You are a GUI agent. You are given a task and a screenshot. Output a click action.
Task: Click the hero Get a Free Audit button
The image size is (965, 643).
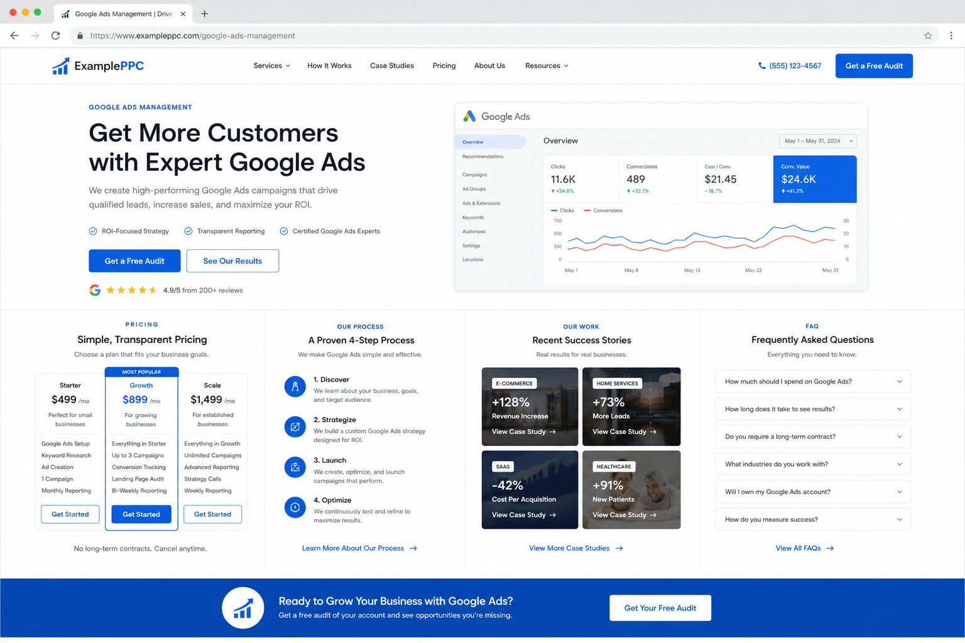134,261
